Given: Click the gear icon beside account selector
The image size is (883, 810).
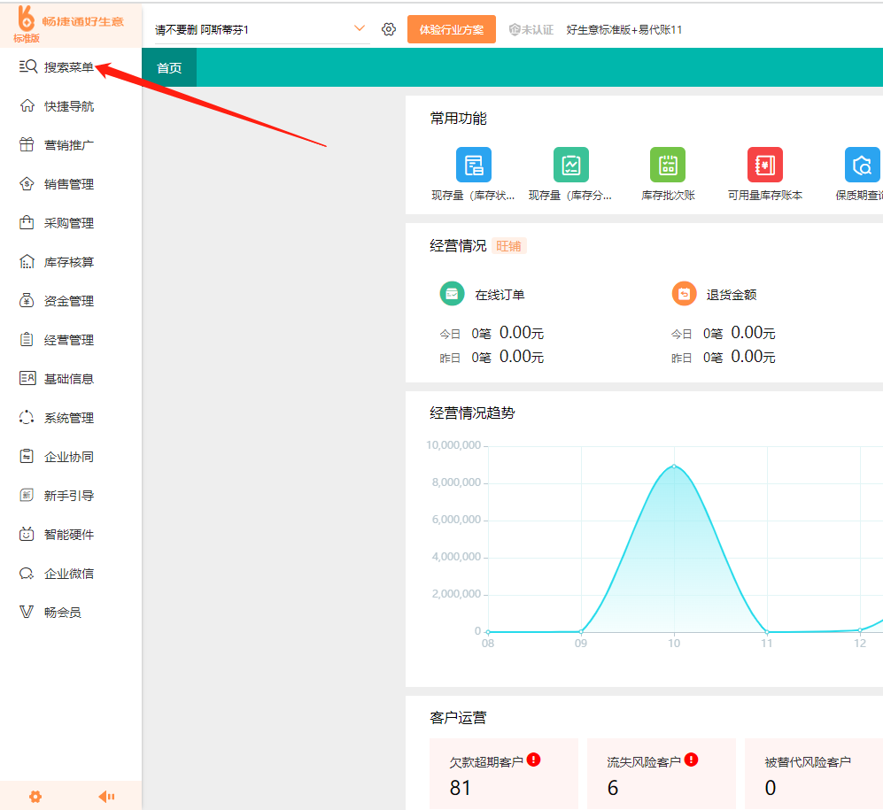Looking at the screenshot, I should [x=389, y=29].
